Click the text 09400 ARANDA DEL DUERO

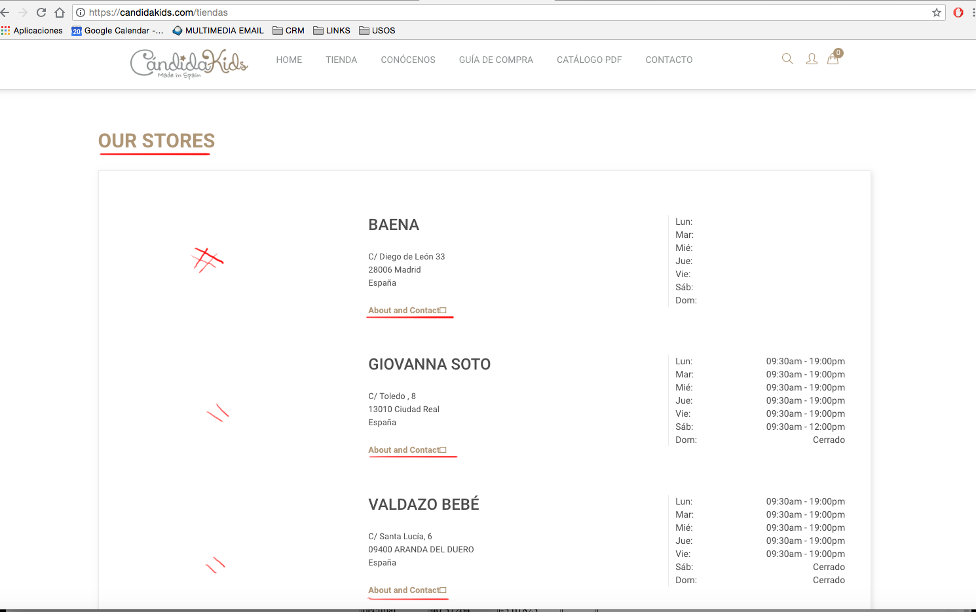(x=421, y=550)
